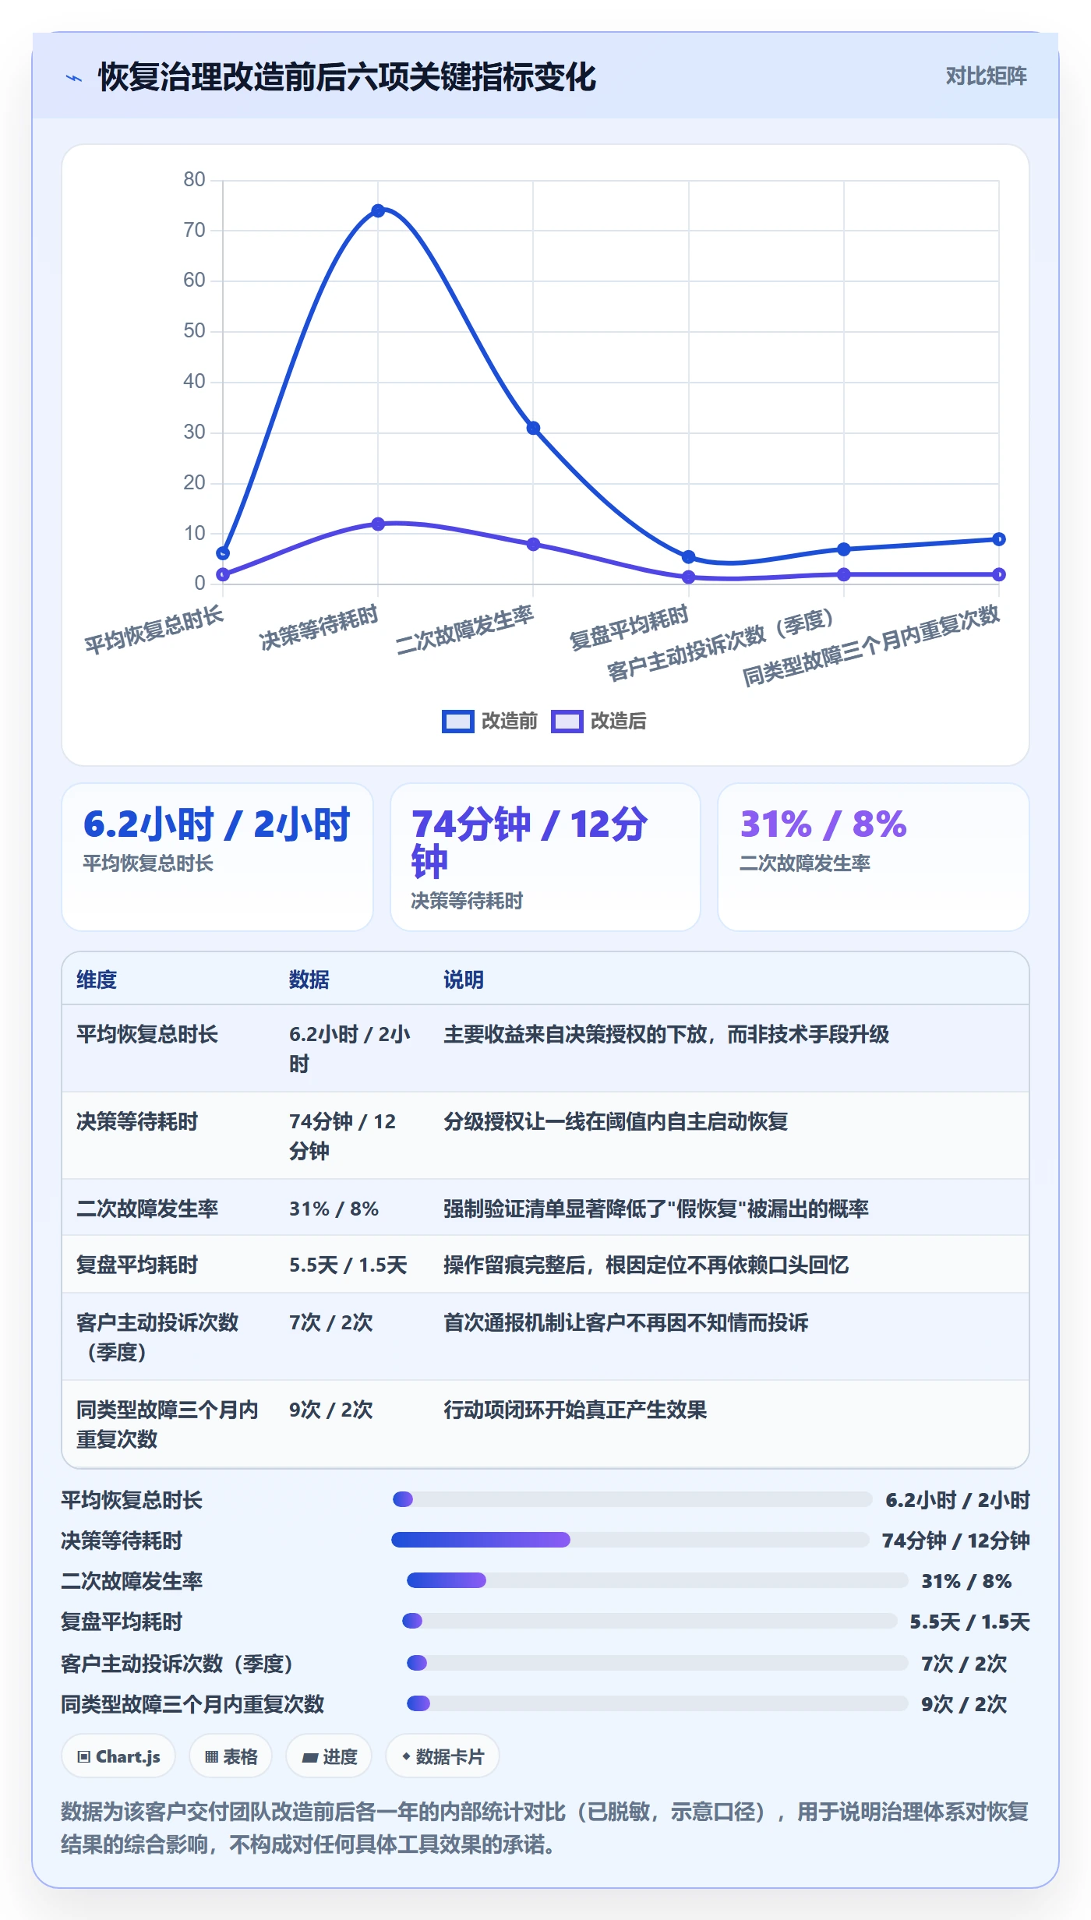The image size is (1091, 1920).
Task: Click the 改造前 point at 同类型故障三个月内重复次数
Action: tap(999, 539)
